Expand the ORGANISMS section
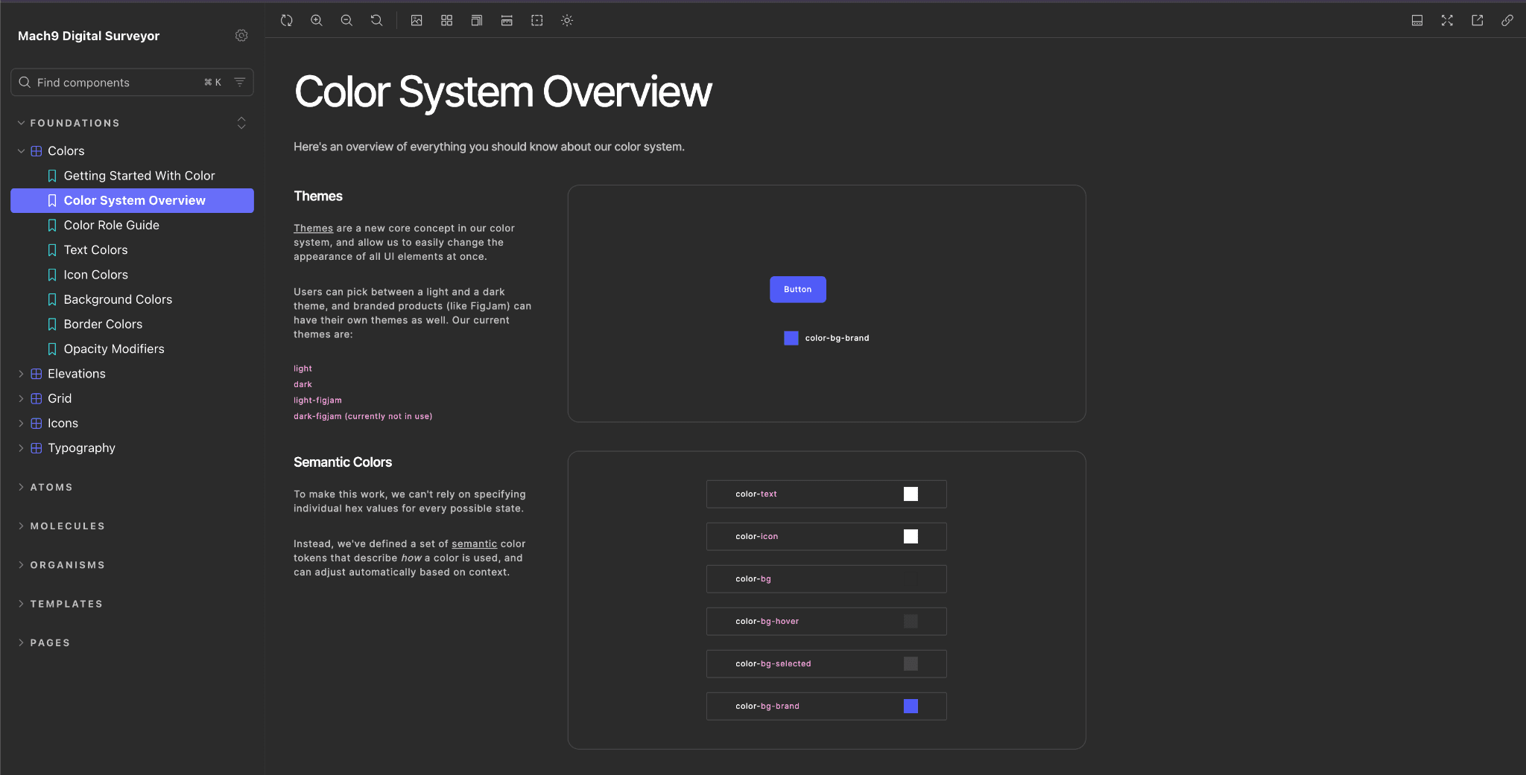This screenshot has width=1526, height=775. point(61,565)
